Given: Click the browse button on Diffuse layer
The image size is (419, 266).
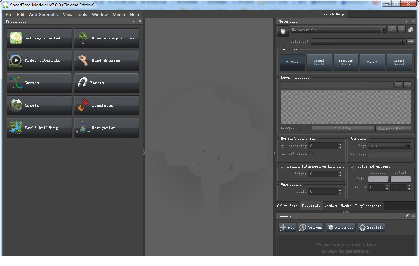Looking at the screenshot, I should pyautogui.click(x=398, y=84).
